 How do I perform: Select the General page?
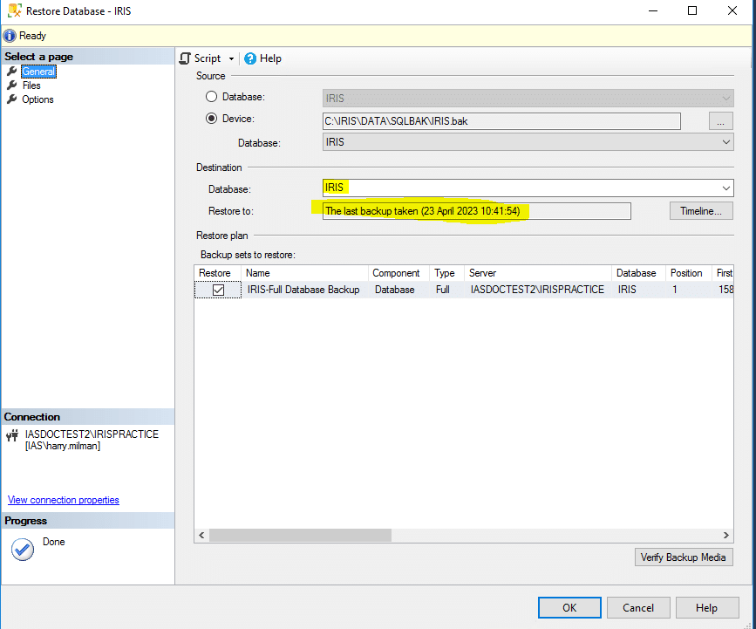pos(38,72)
